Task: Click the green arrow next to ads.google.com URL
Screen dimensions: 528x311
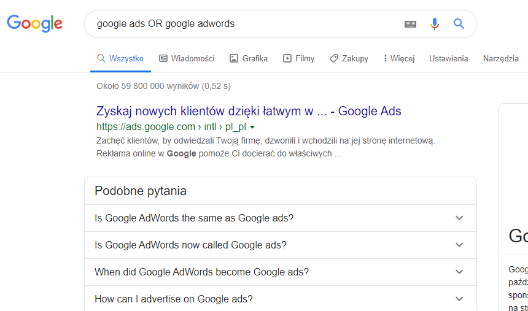Action: [252, 127]
